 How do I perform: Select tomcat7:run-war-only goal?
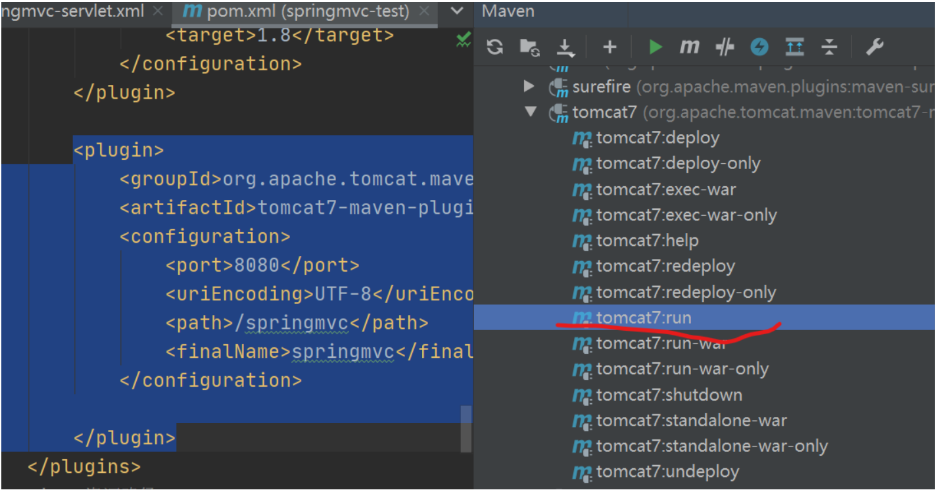(682, 369)
